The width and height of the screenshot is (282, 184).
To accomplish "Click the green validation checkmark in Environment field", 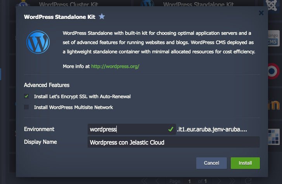I will click(x=171, y=129).
